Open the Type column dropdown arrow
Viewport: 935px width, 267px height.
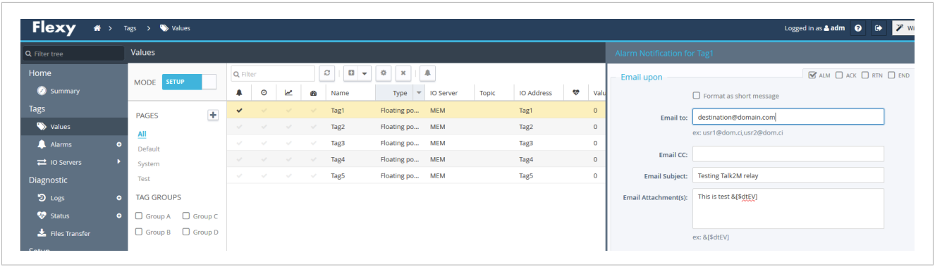point(419,93)
